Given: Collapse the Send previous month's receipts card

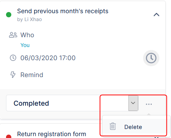Looking at the screenshot, I should (156, 15).
